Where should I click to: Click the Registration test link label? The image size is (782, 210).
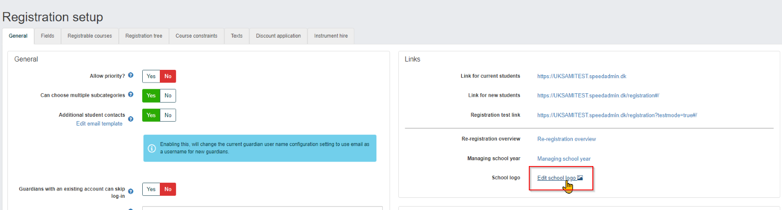tap(495, 115)
